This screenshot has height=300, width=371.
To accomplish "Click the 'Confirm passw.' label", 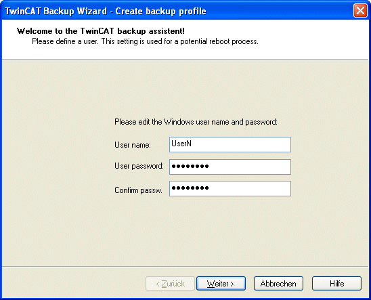I will click(138, 190).
